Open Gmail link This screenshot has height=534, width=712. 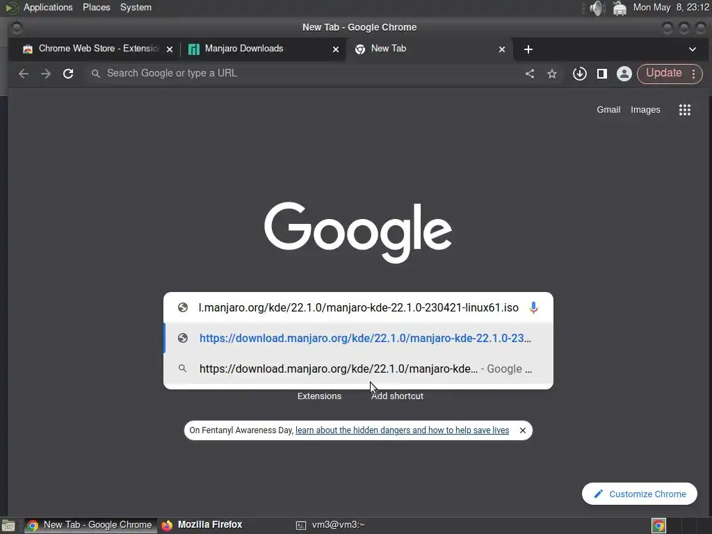(x=608, y=109)
